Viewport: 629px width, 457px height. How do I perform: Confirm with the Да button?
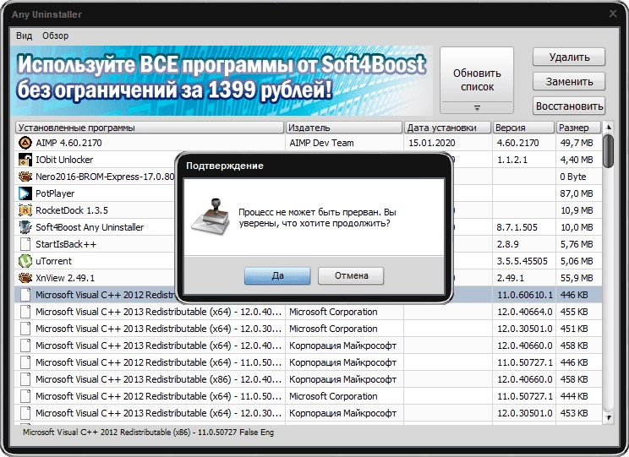click(x=277, y=275)
